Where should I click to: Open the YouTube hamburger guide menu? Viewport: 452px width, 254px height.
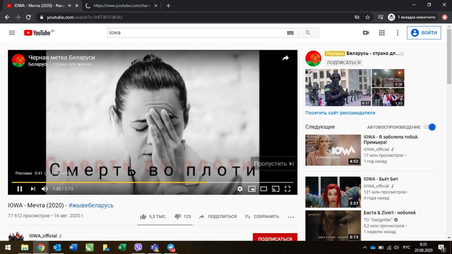[12, 33]
